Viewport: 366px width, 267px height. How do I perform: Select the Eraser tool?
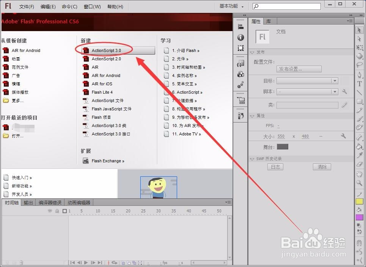pyautogui.click(x=360, y=164)
